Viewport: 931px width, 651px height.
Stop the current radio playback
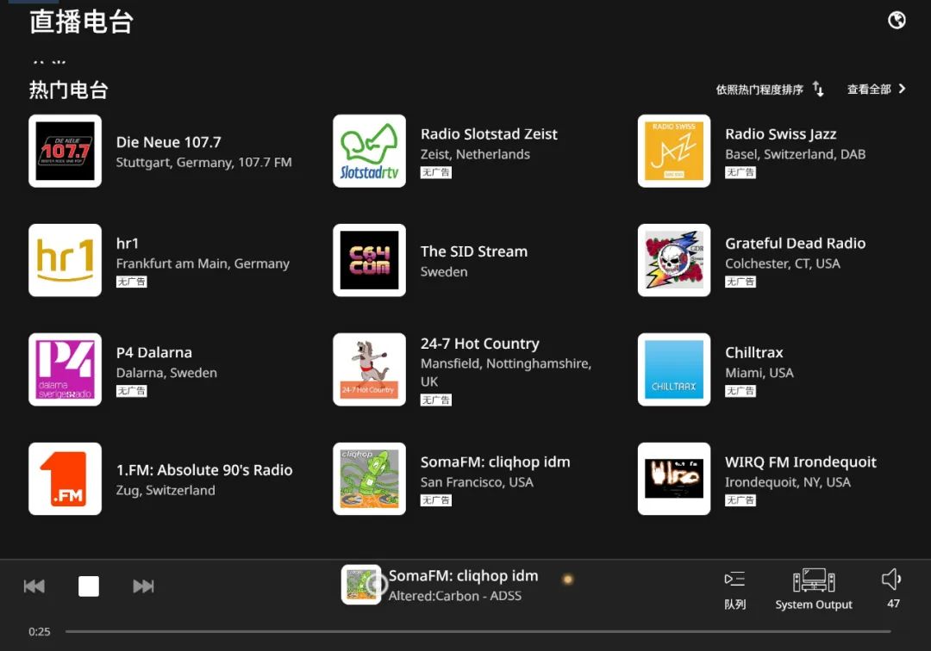click(89, 586)
